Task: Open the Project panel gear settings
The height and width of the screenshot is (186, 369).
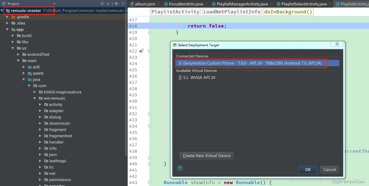Action: (x=117, y=4)
